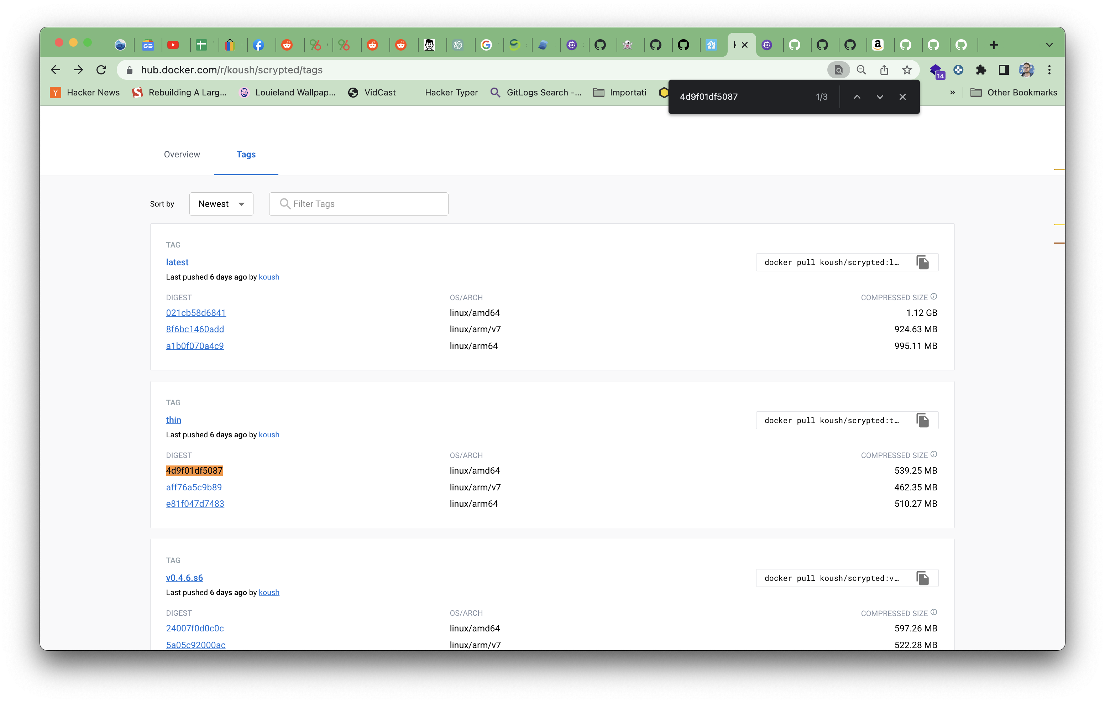Expand the bookmarks overflow chevron
The height and width of the screenshot is (703, 1105).
pyautogui.click(x=952, y=92)
